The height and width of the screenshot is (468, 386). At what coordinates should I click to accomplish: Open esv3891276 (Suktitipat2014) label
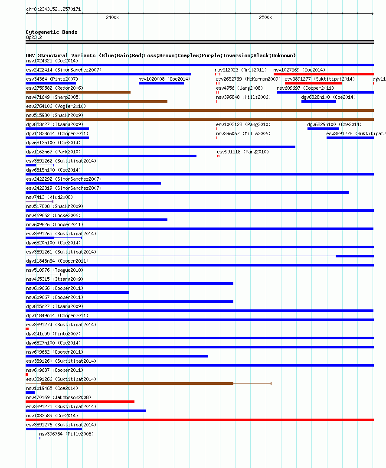tap(61, 425)
